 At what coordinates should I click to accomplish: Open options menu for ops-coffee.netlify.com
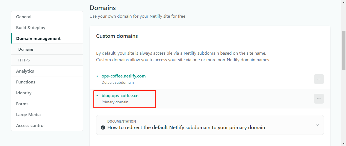[319, 79]
